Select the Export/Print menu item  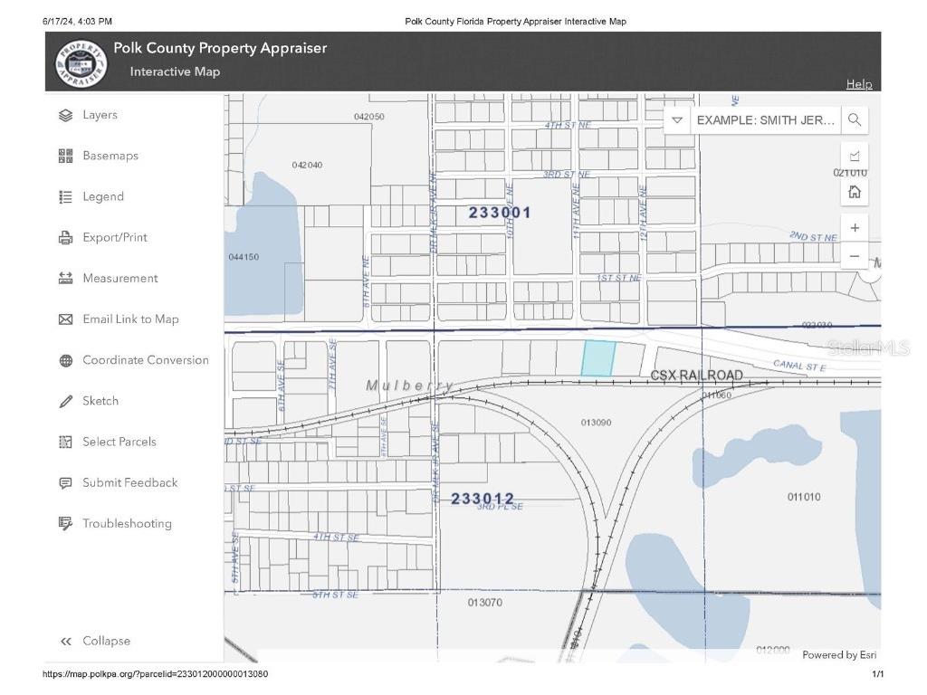[115, 237]
